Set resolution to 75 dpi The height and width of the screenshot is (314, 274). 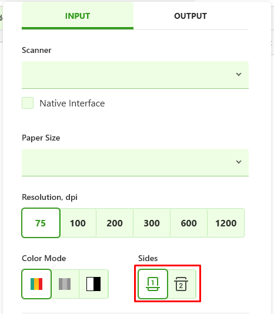click(x=41, y=223)
